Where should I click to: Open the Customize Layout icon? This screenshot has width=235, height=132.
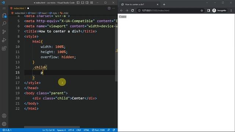[91, 3]
